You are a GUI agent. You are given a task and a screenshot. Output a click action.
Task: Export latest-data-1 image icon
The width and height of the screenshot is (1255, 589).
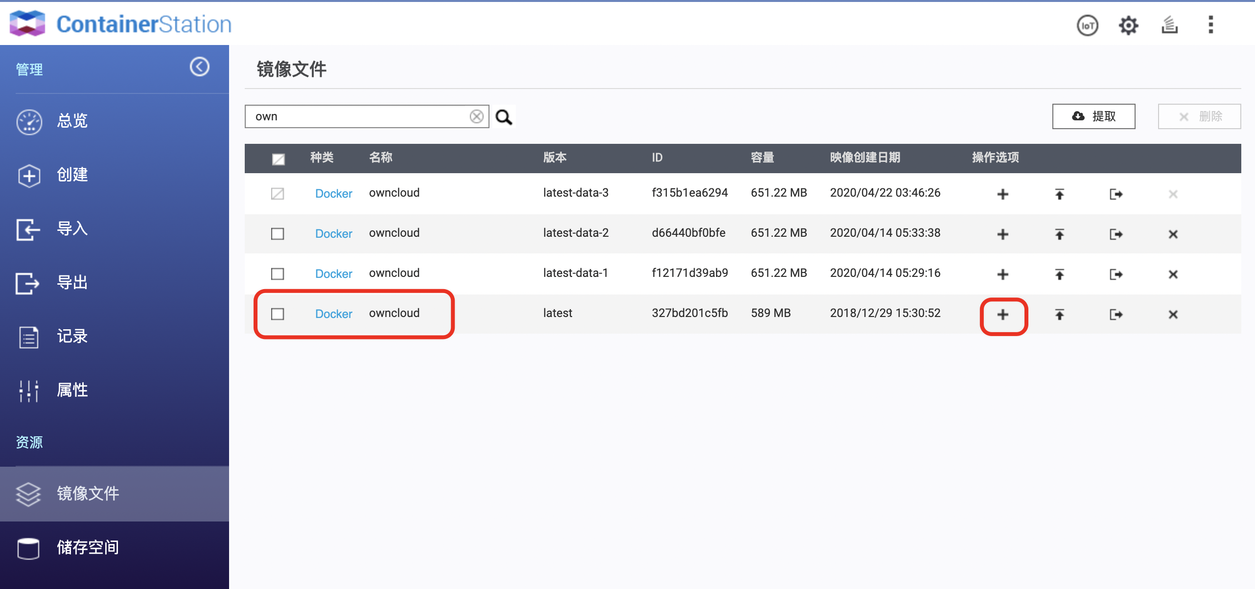click(x=1116, y=274)
